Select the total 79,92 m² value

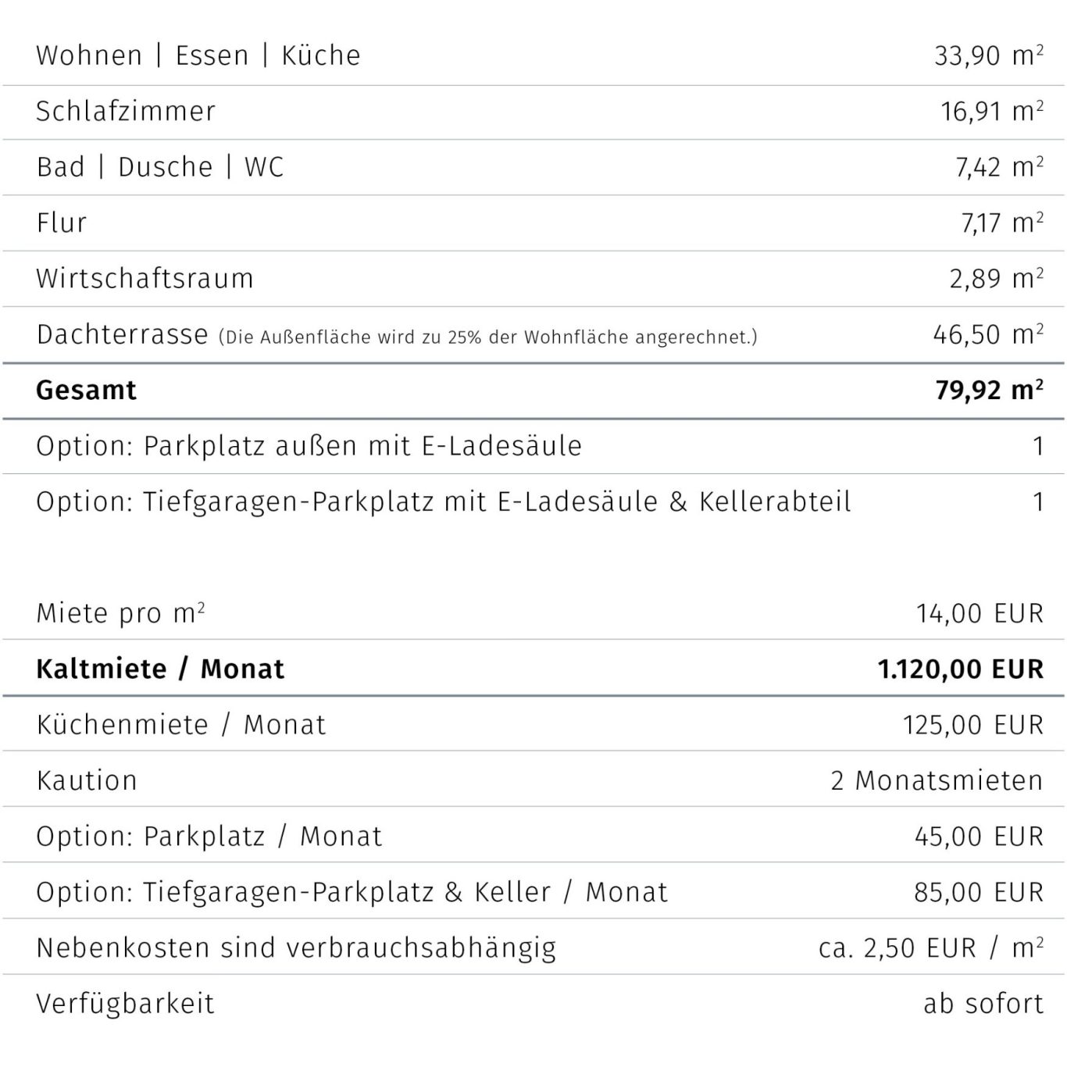pyautogui.click(x=990, y=390)
